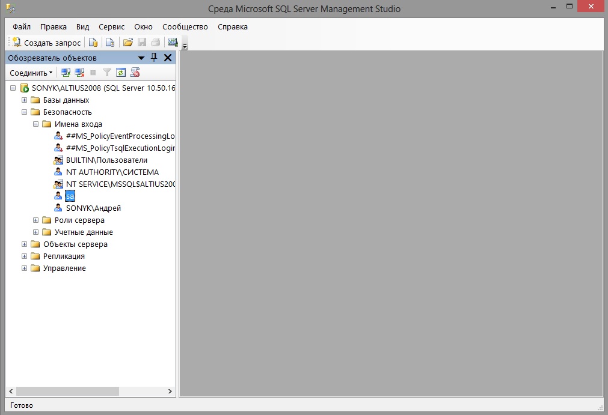Screen dimensions: 608x415
Task: Click the new SQL Server Compact query icon
Action: coord(109,42)
